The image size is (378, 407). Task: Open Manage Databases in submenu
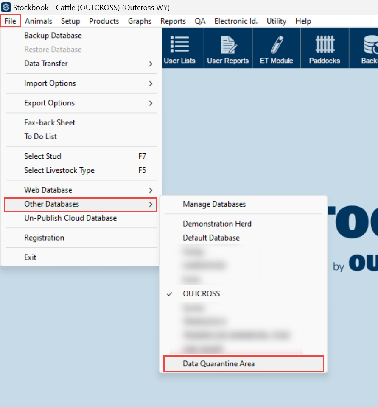tap(214, 204)
